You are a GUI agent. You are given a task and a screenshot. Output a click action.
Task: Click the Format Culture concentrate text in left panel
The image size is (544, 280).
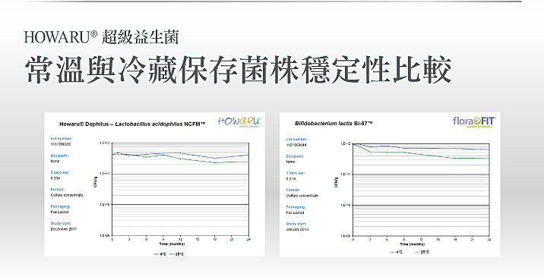(67, 192)
